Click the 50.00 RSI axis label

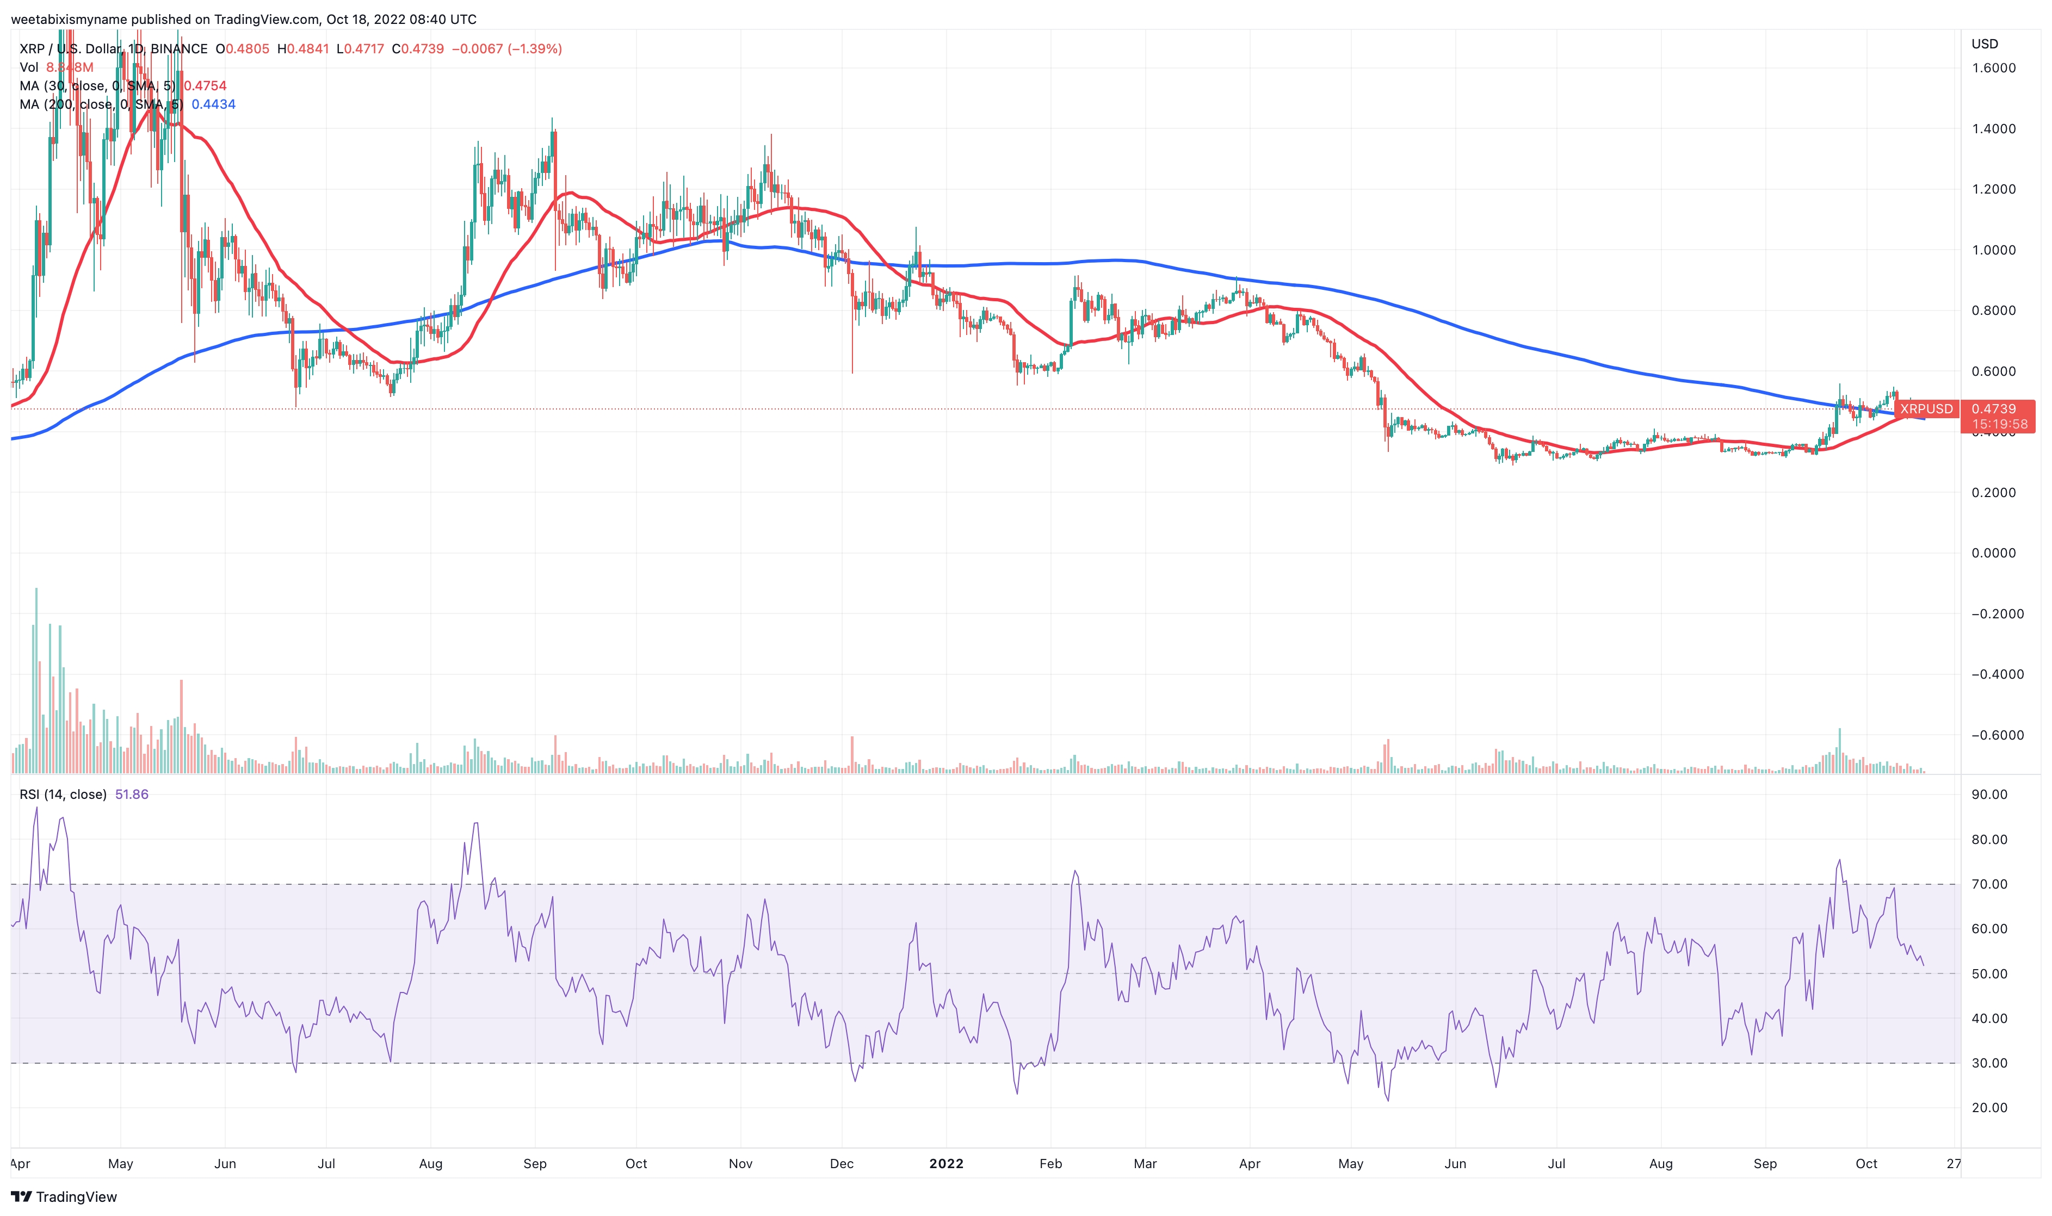coord(1990,973)
